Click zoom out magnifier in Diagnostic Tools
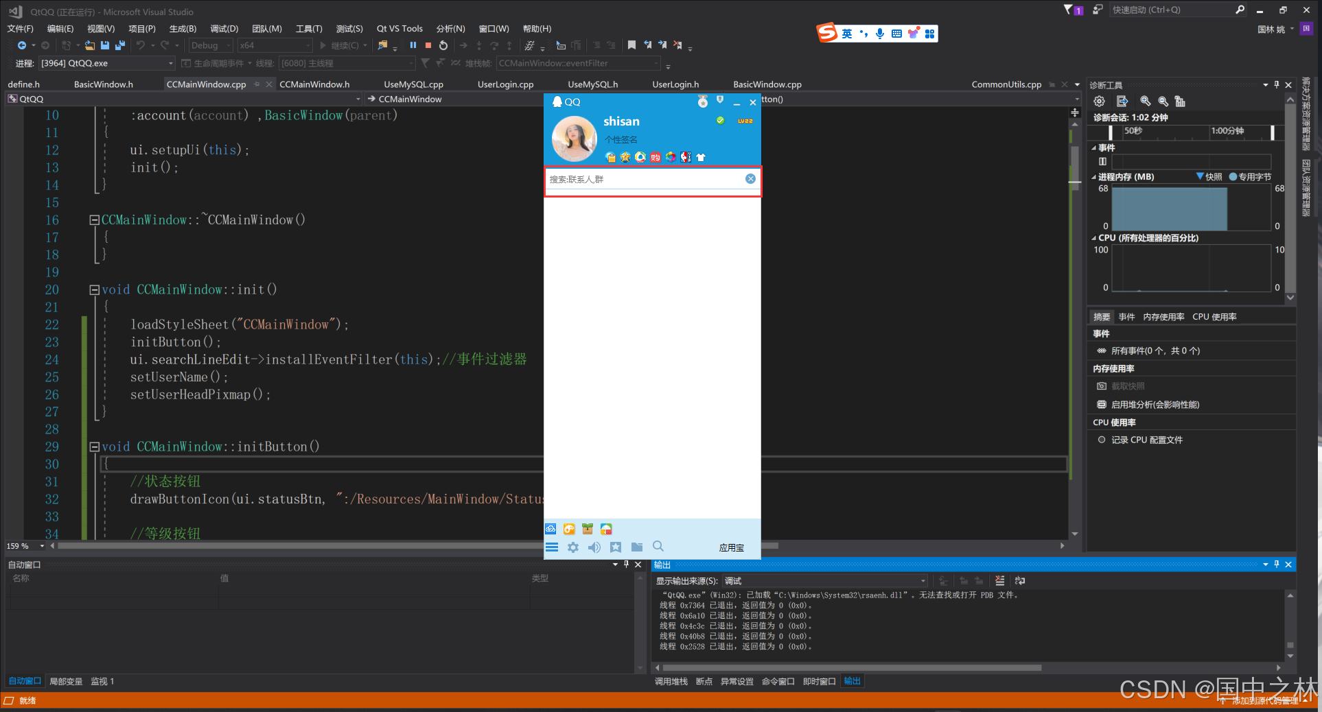This screenshot has width=1322, height=712. 1163,102
